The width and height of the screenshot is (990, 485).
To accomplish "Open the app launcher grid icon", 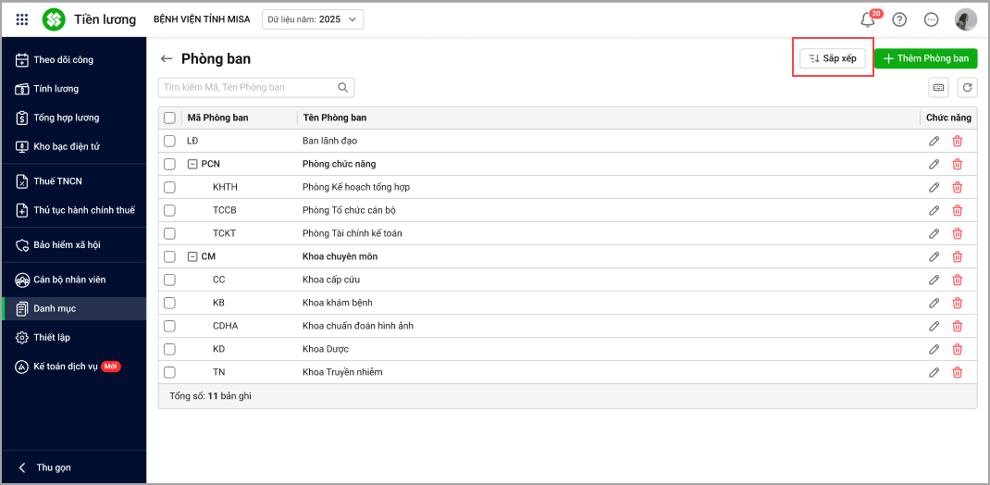I will click(22, 19).
